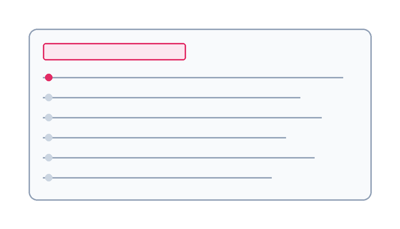Viewport: 400px width, 229px height.
Task: Click the third row's horizontal line
Action: 186,118
